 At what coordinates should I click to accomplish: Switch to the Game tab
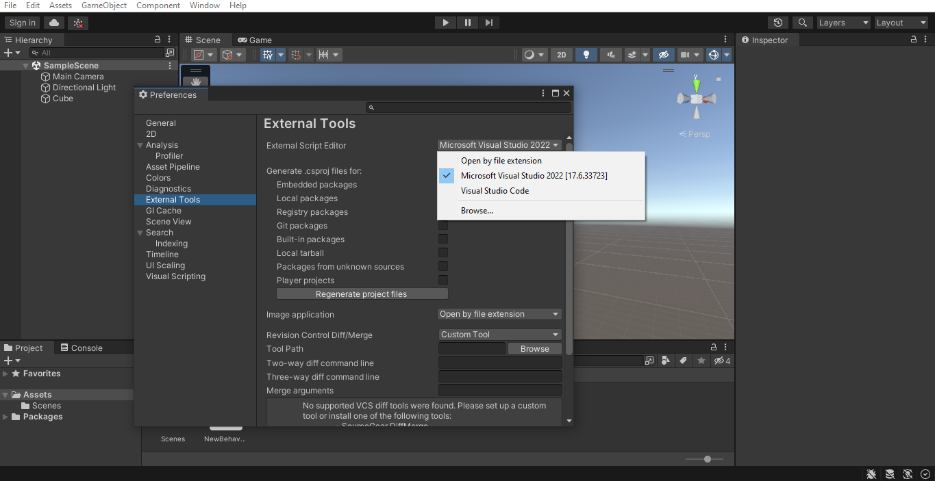pyautogui.click(x=254, y=40)
